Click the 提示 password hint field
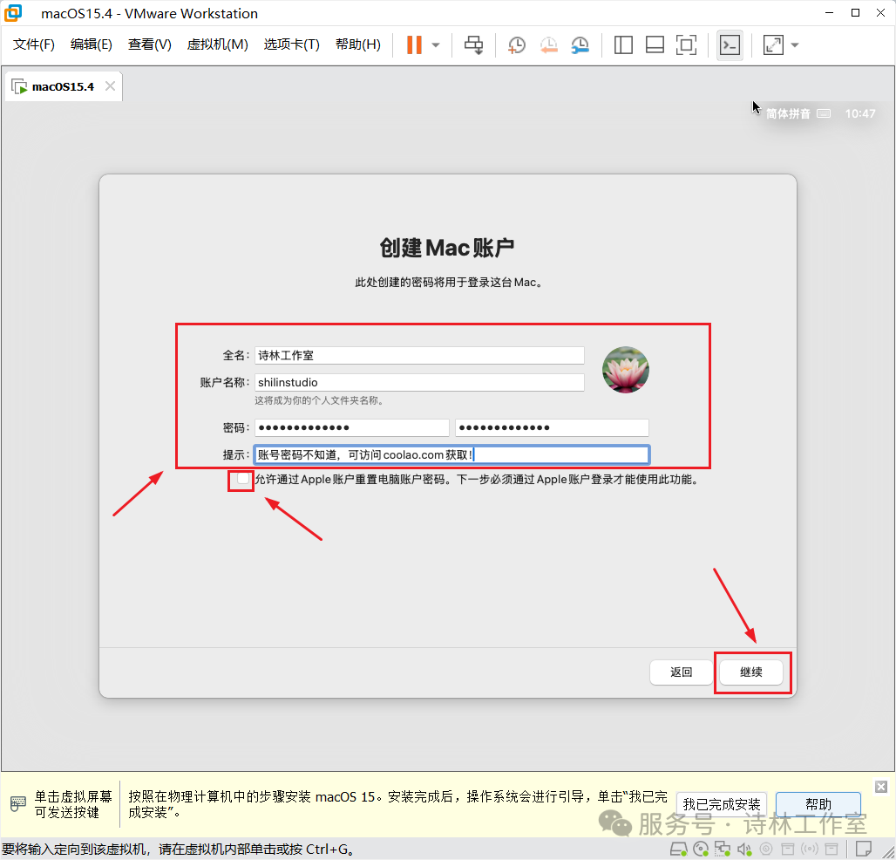Viewport: 896px width, 860px height. point(452,454)
